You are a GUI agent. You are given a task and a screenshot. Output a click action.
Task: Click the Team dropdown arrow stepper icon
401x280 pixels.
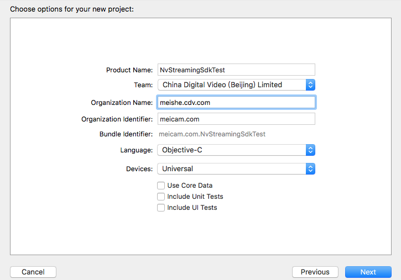pos(310,84)
